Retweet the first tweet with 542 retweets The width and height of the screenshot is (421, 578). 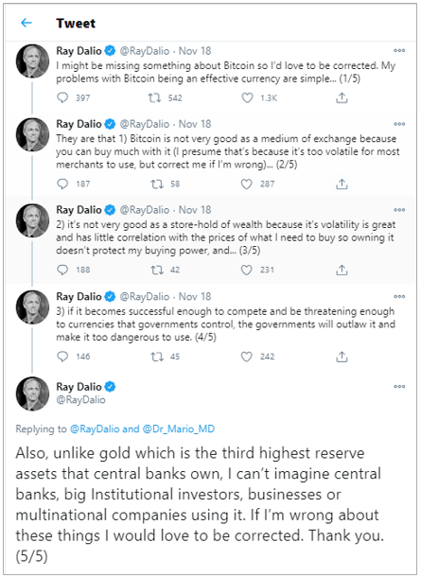[154, 97]
